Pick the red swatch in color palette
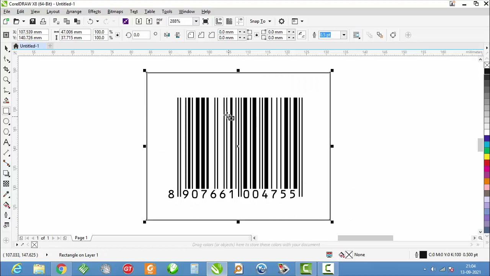 point(487,163)
